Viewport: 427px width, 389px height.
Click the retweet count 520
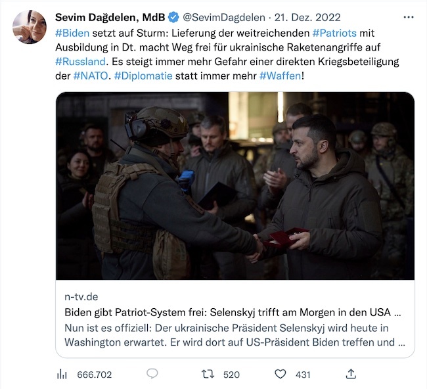click(231, 375)
